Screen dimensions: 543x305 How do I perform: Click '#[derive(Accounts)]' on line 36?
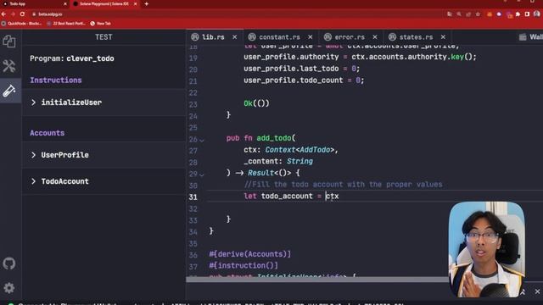[x=250, y=254]
